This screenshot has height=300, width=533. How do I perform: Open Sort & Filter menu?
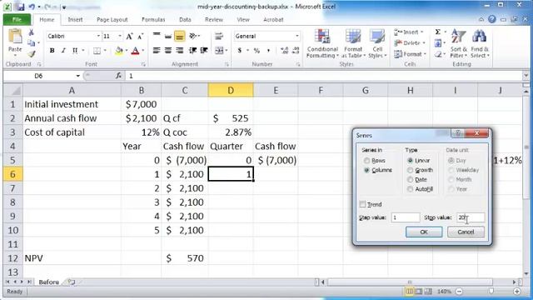point(458,43)
